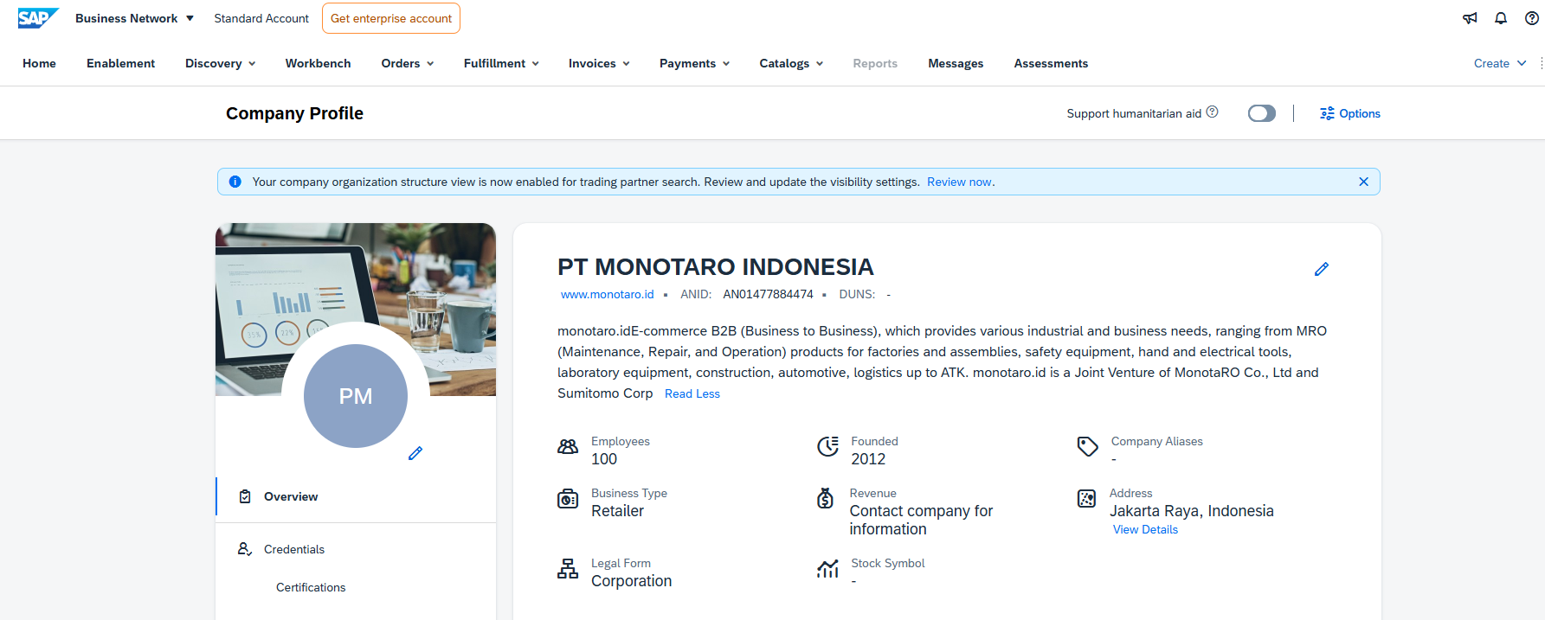Click the PT MONOTARO INDONESIA heading
Viewport: 1545px width, 620px height.
coord(716,267)
